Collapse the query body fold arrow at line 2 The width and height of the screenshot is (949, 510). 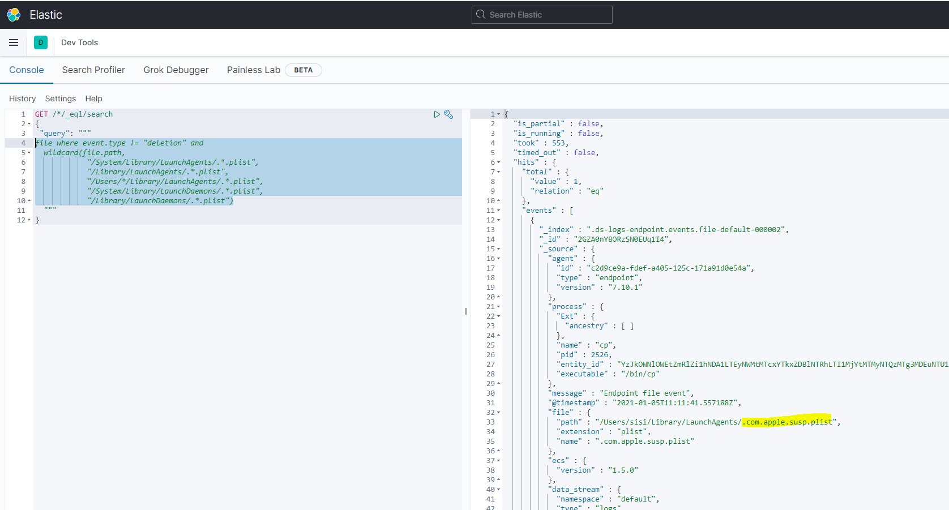click(x=28, y=123)
